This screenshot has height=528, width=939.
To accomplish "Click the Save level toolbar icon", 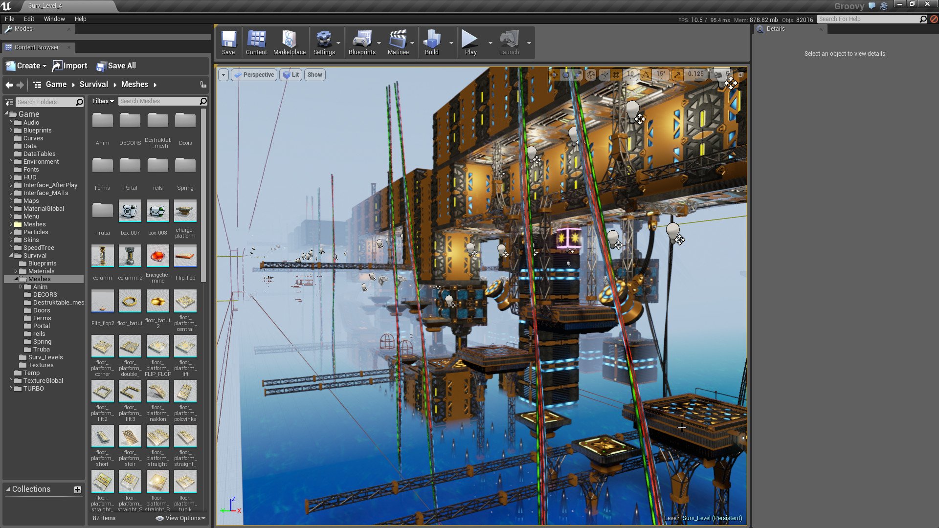I will pyautogui.click(x=228, y=43).
